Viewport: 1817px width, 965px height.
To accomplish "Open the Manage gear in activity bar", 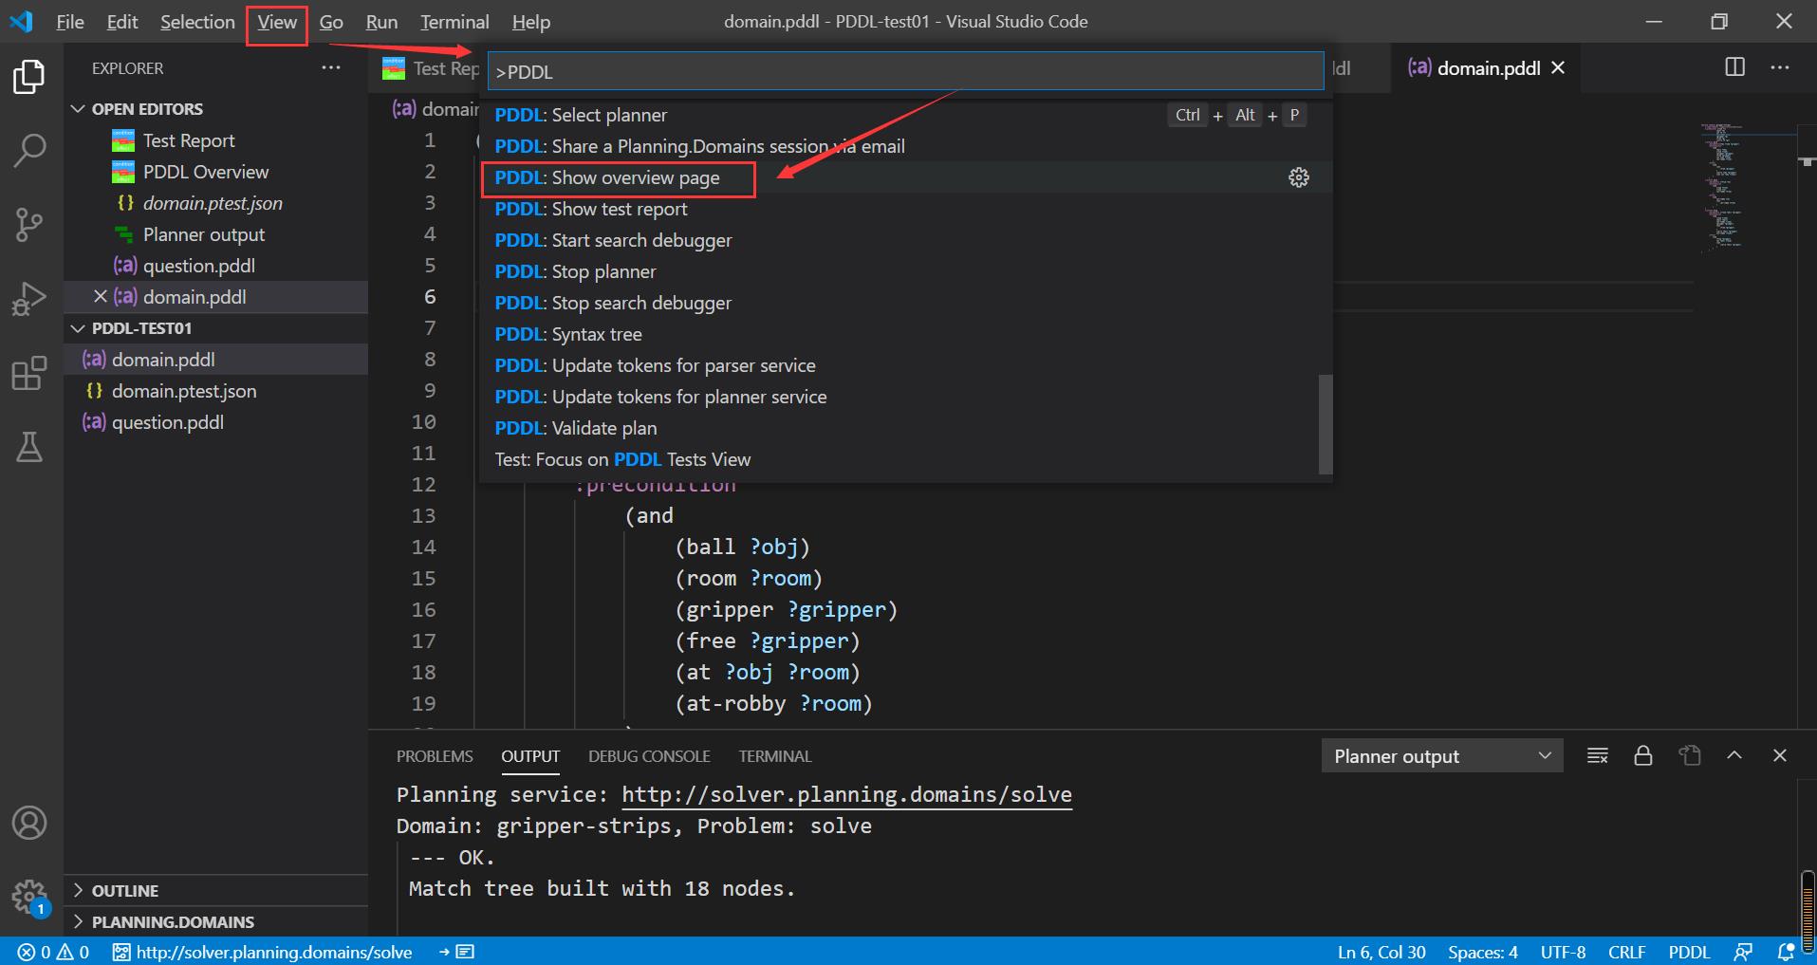I will pyautogui.click(x=29, y=897).
